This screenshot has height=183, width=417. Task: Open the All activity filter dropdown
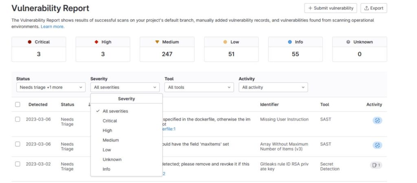[x=273, y=87]
